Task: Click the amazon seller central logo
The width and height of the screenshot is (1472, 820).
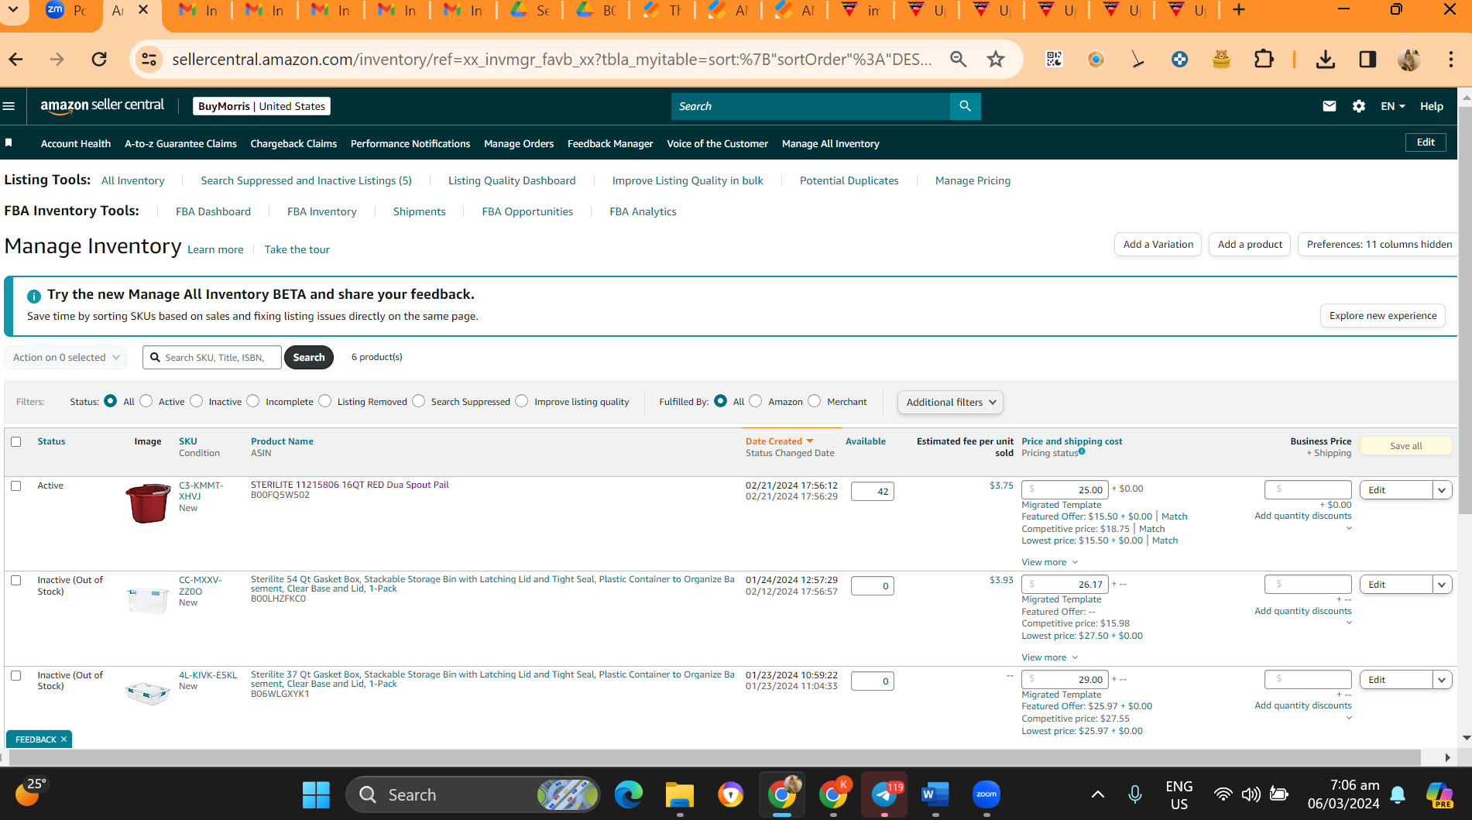Action: (102, 106)
